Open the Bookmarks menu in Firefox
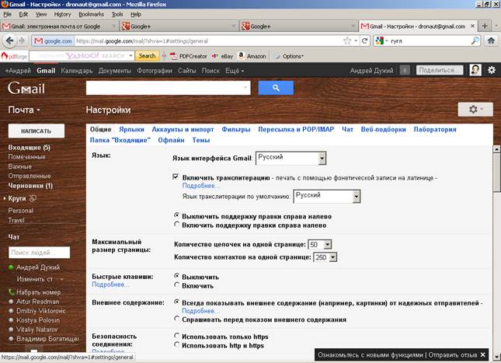Image resolution: width=501 pixels, height=363 pixels. (92, 15)
